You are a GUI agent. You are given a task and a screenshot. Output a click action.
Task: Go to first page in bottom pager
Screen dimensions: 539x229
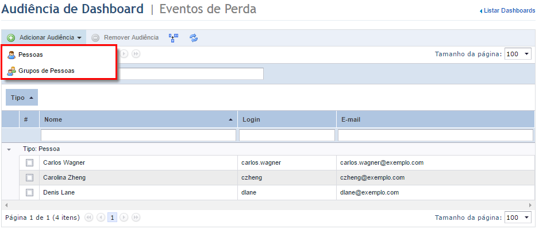pyautogui.click(x=88, y=218)
